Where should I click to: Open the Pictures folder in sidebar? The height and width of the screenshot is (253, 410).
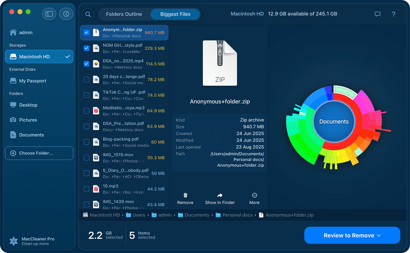(28, 120)
